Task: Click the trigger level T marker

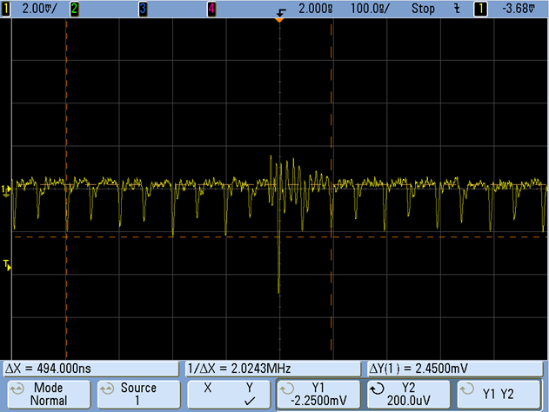Action: [x=7, y=265]
